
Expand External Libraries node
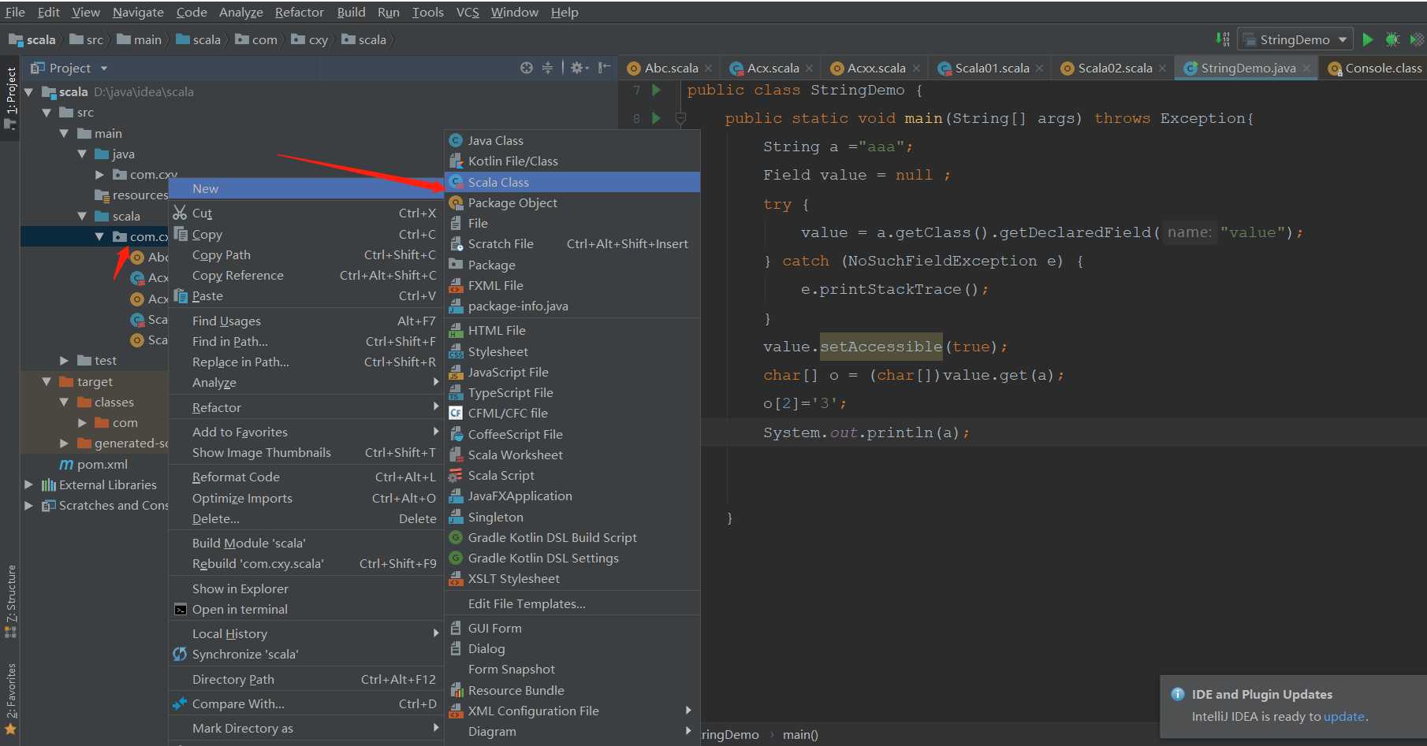[x=29, y=484]
